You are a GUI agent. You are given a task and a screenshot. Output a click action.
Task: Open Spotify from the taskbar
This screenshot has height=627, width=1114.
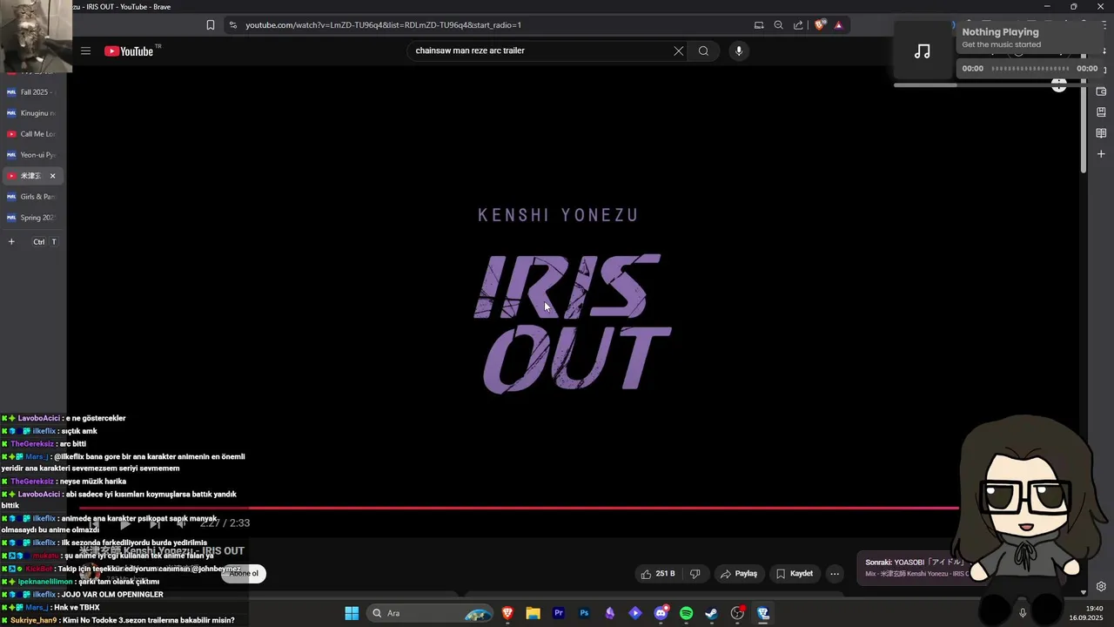pos(686,613)
